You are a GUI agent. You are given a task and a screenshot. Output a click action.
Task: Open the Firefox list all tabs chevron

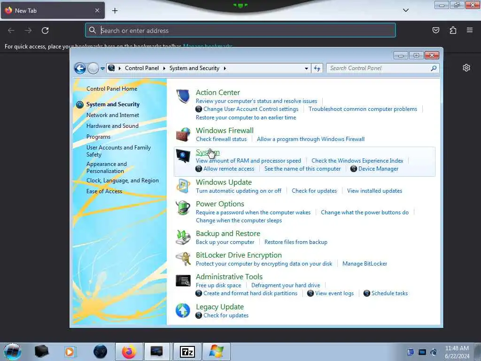click(x=405, y=10)
